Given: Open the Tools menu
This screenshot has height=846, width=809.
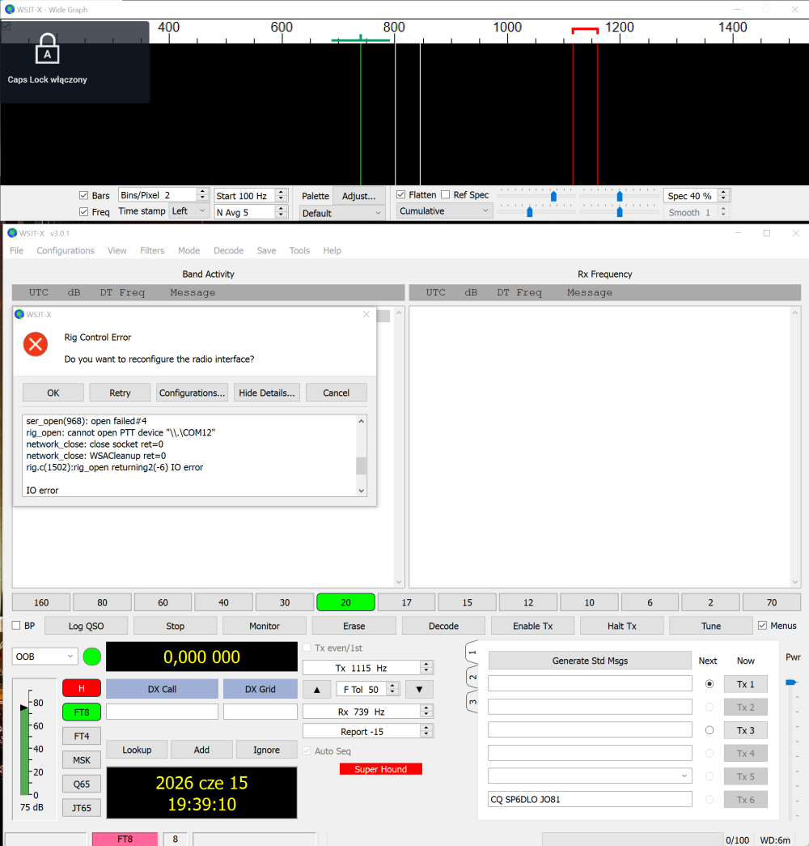Looking at the screenshot, I should tap(299, 250).
